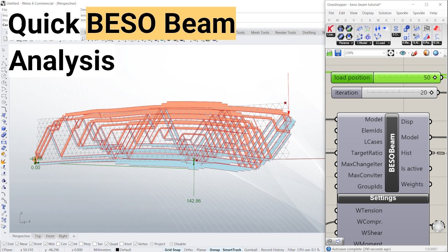Add a new viewport tab with the plus
Screen dimensions: 448x252
[74, 236]
